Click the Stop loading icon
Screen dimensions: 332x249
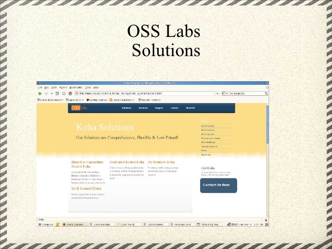[x=64, y=93]
